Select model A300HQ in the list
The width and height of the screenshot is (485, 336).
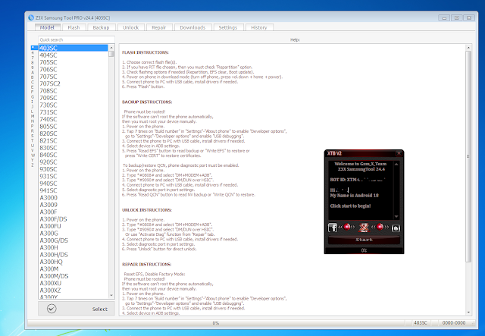point(73,262)
